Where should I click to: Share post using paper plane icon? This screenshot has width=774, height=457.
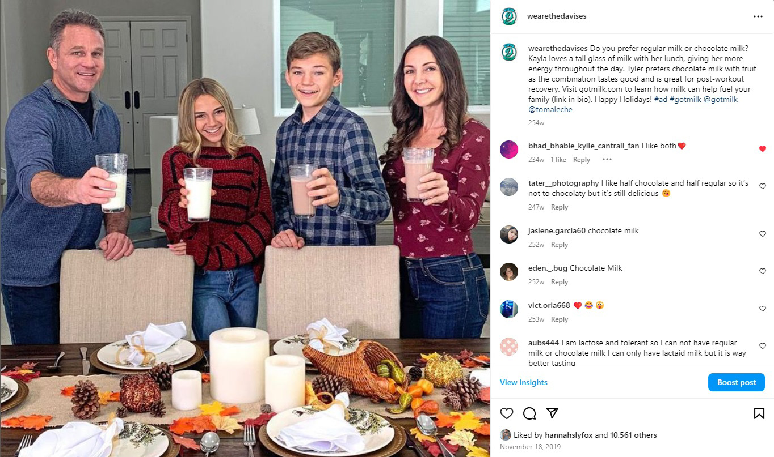tap(552, 413)
